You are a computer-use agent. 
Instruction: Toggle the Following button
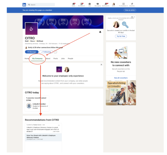[x=46, y=52]
